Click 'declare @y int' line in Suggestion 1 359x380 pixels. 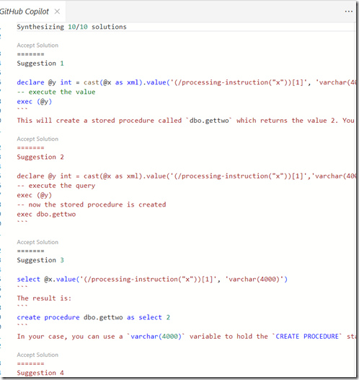pos(186,82)
